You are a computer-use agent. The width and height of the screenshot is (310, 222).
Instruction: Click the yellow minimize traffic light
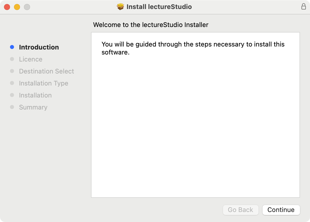(17, 7)
